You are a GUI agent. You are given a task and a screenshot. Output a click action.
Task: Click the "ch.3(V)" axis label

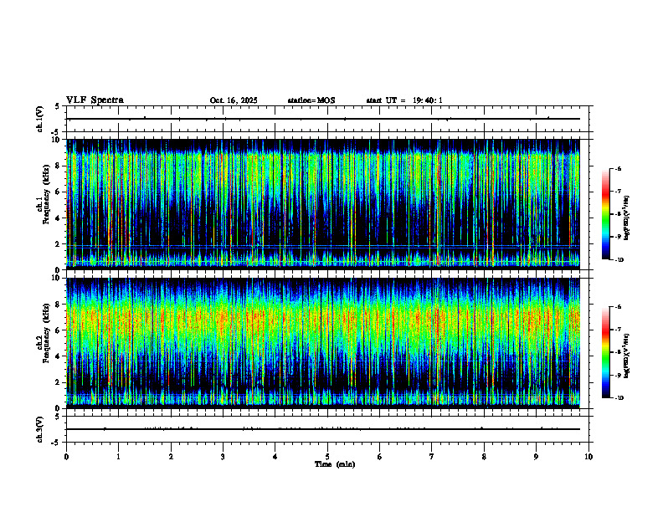pyautogui.click(x=39, y=429)
